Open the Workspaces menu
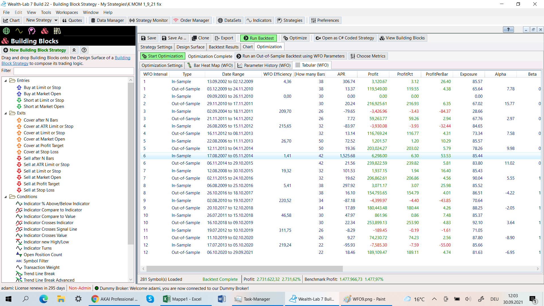The height and width of the screenshot is (306, 544). 67,12
